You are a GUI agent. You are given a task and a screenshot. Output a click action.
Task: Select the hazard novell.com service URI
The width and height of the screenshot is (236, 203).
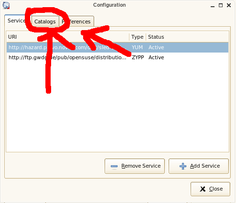pos(68,47)
